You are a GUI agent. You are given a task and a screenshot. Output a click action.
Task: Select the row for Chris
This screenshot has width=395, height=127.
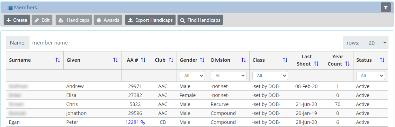click(x=197, y=104)
